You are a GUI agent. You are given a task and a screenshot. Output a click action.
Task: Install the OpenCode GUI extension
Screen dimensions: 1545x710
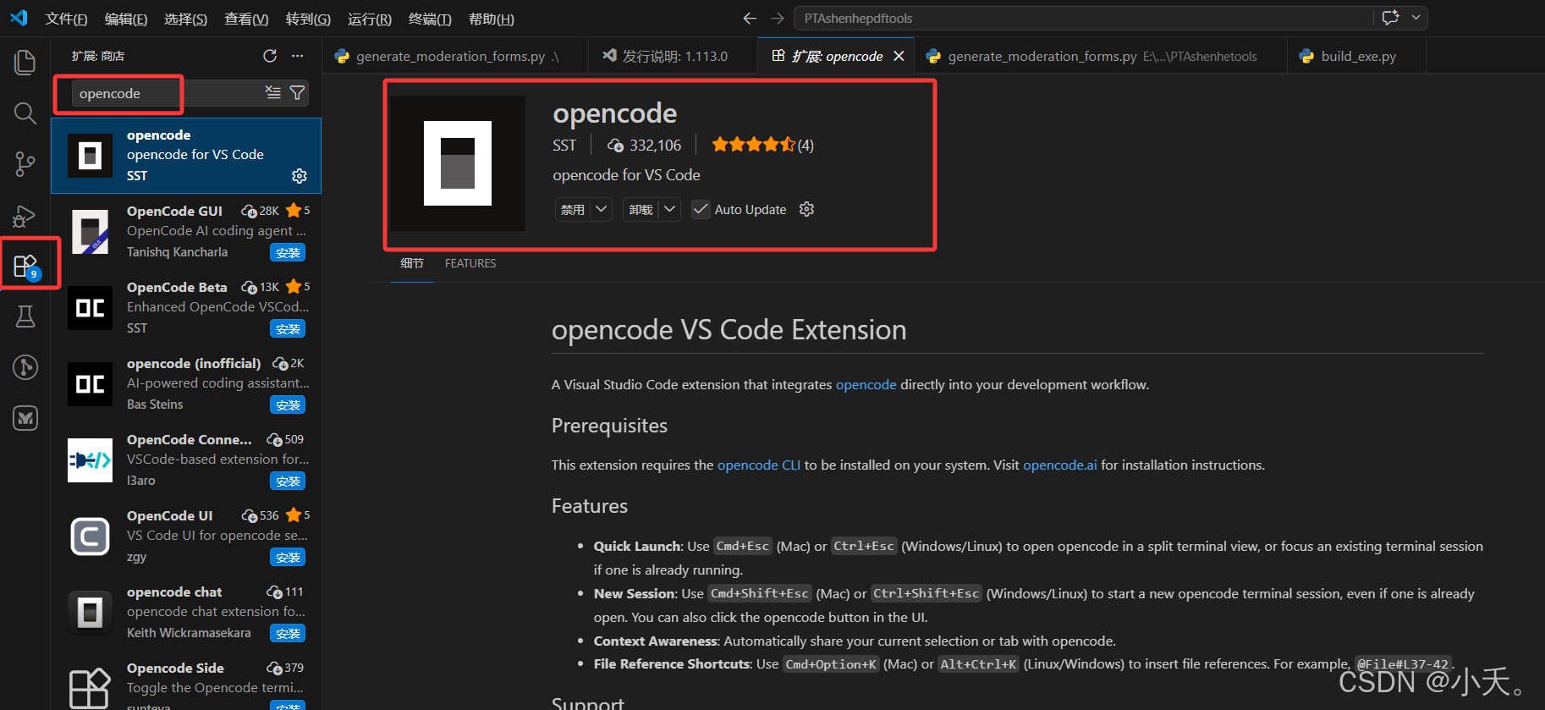point(288,253)
